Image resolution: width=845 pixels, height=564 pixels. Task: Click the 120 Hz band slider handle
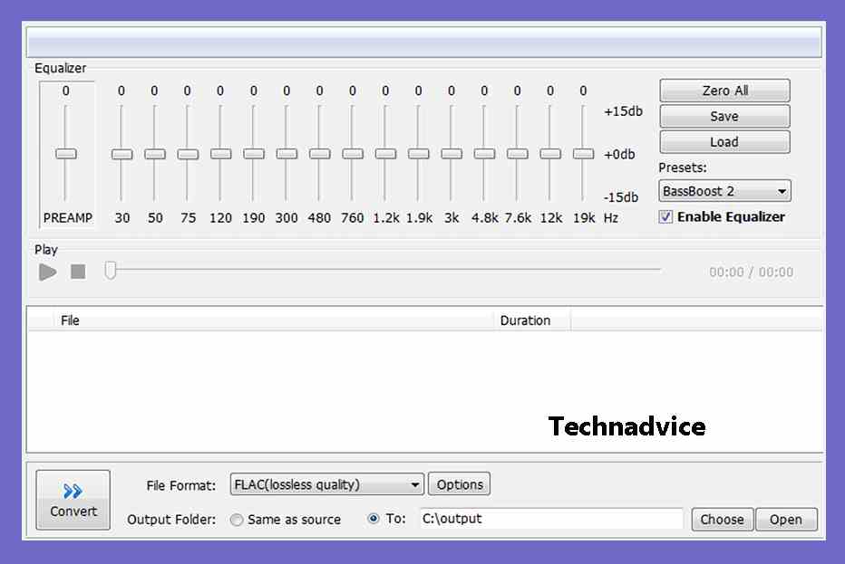tap(220, 154)
